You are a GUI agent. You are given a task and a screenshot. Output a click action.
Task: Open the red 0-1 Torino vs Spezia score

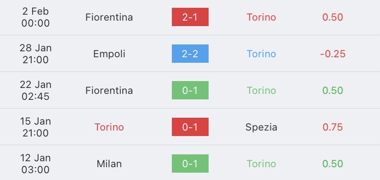click(190, 127)
